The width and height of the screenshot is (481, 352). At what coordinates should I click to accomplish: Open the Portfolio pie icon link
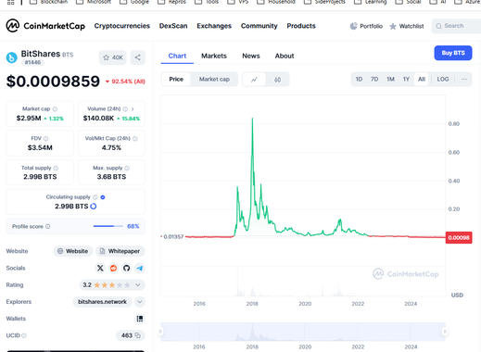pos(366,26)
